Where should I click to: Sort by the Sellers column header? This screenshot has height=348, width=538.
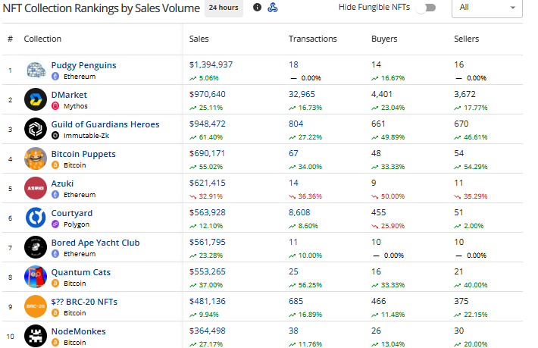pyautogui.click(x=466, y=39)
